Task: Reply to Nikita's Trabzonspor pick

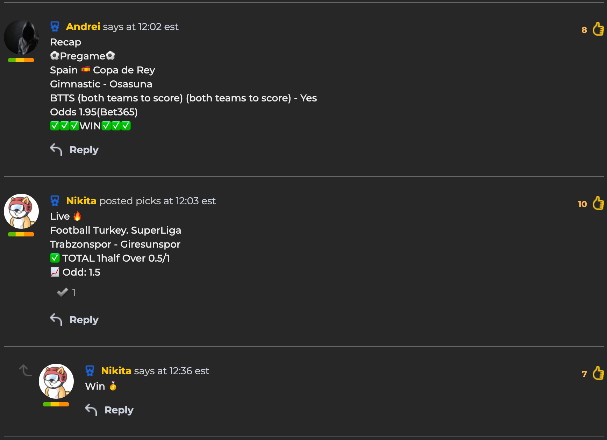Action: [x=84, y=320]
